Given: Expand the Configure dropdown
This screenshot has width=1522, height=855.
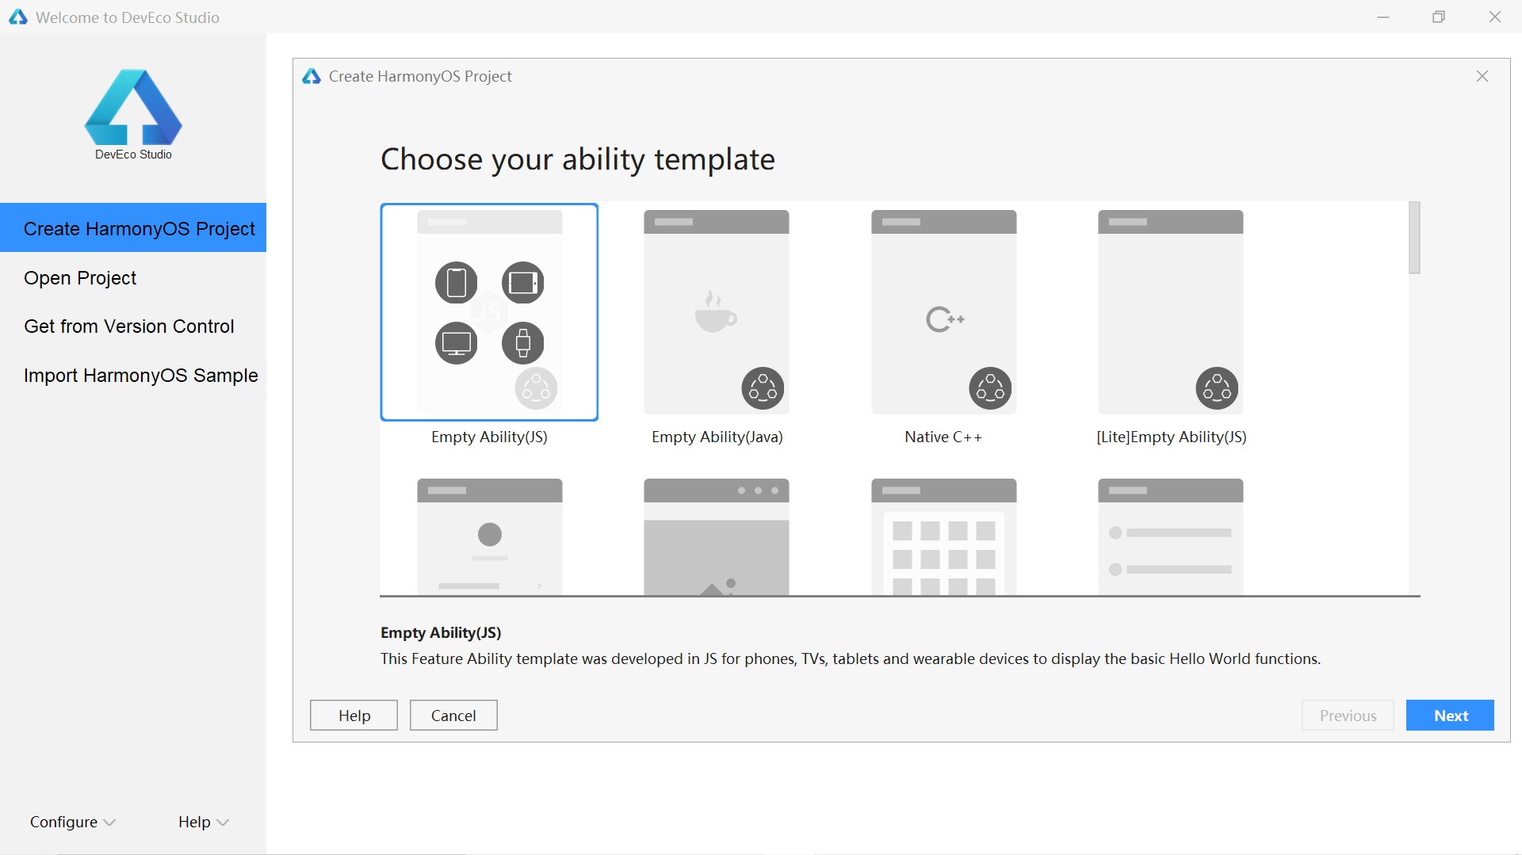Looking at the screenshot, I should [x=73, y=822].
